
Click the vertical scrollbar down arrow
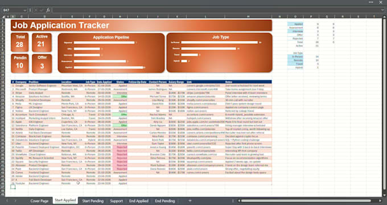pos(384,195)
